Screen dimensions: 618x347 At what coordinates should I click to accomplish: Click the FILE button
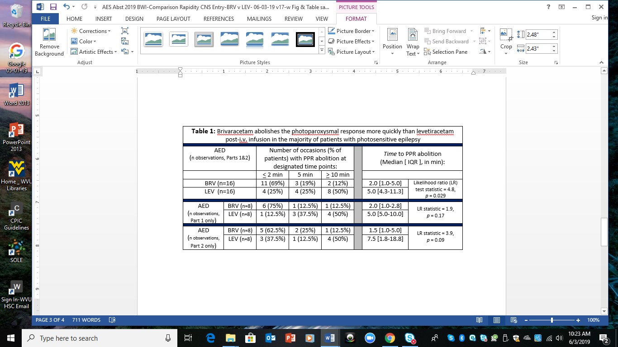pyautogui.click(x=45, y=19)
